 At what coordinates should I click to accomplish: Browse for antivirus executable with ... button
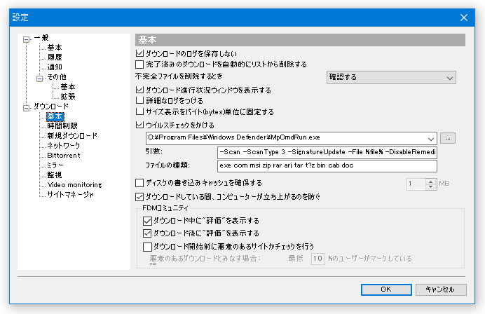448,139
